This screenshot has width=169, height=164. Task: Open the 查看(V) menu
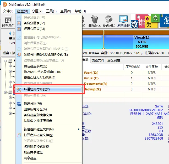click(x=66, y=11)
